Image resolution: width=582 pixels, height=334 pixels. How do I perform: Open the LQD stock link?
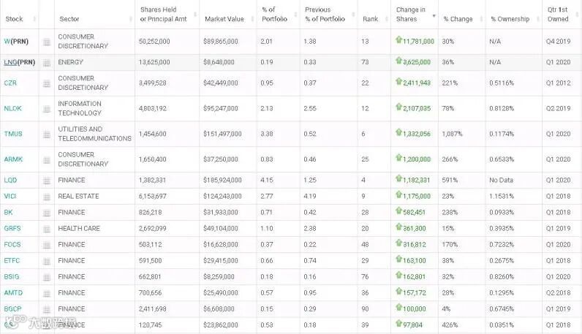pyautogui.click(x=10, y=181)
